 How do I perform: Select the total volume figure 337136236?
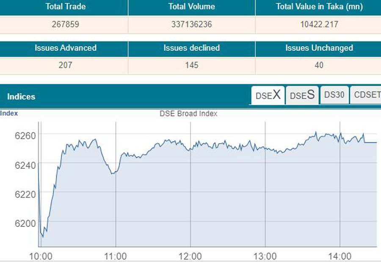coord(191,25)
